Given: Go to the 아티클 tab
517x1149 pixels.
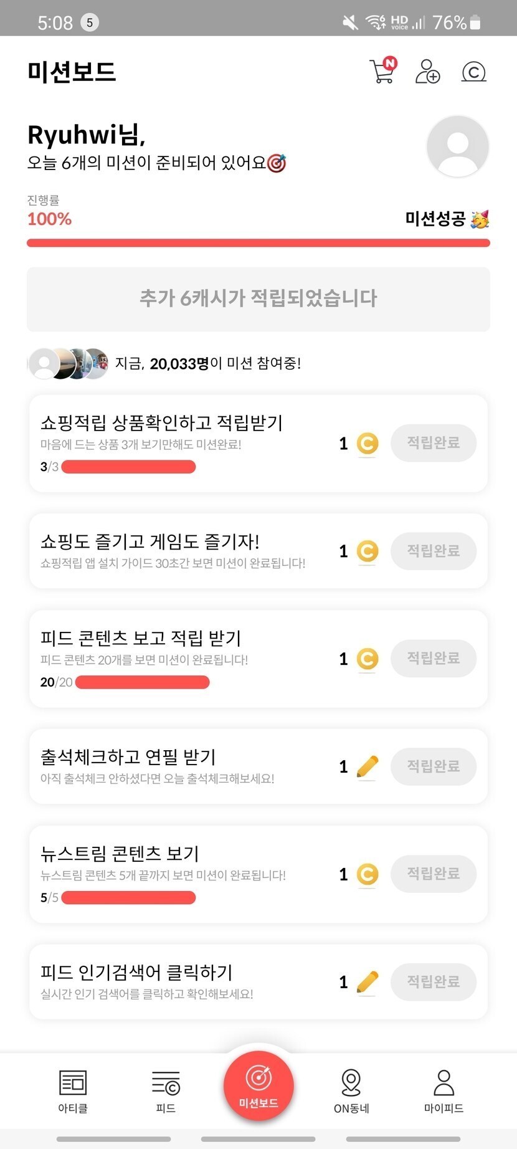Looking at the screenshot, I should [x=73, y=1090].
